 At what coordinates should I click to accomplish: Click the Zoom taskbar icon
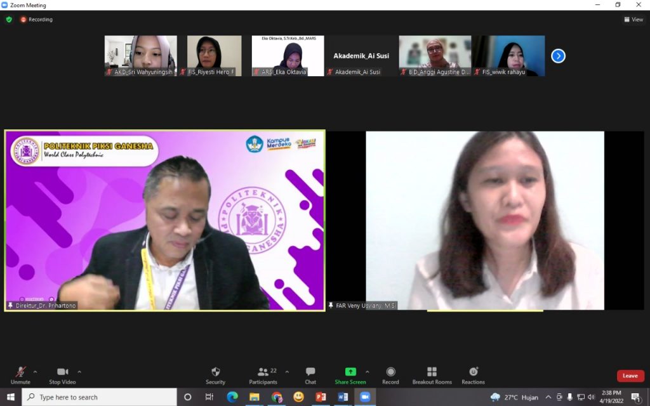365,397
